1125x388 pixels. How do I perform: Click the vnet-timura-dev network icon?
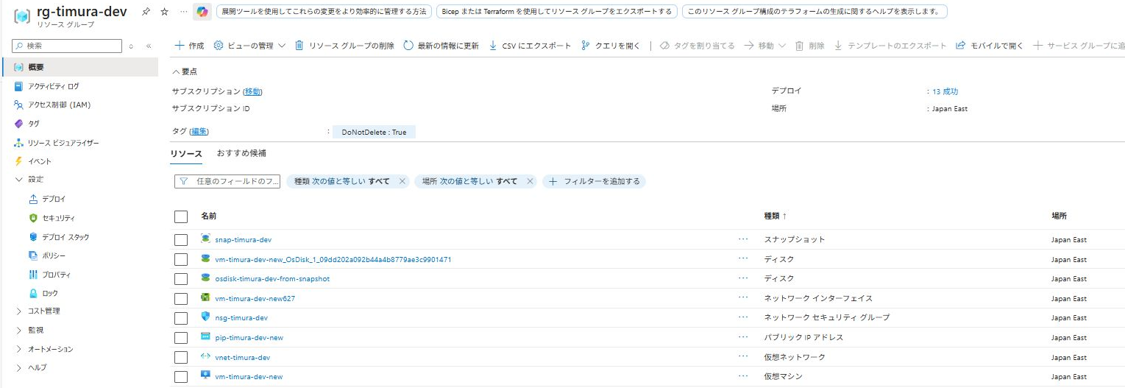[205, 356]
